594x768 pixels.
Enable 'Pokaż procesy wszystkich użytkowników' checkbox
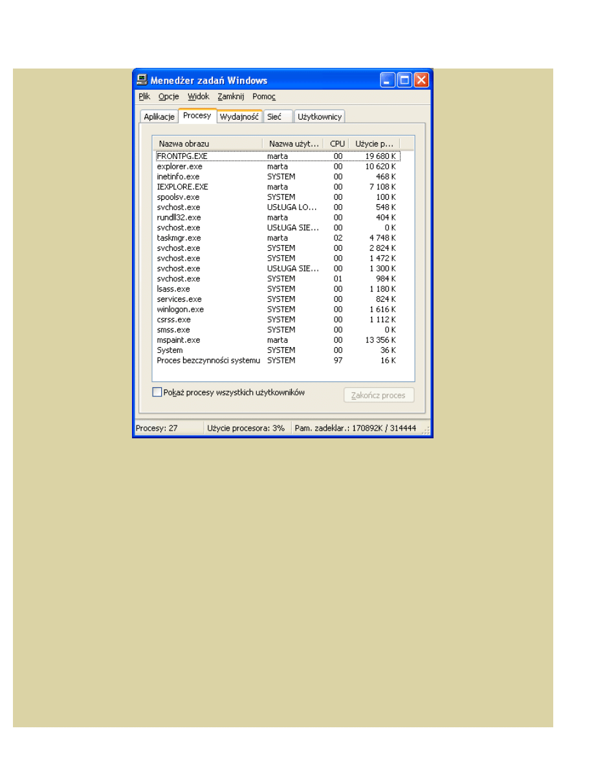157,392
